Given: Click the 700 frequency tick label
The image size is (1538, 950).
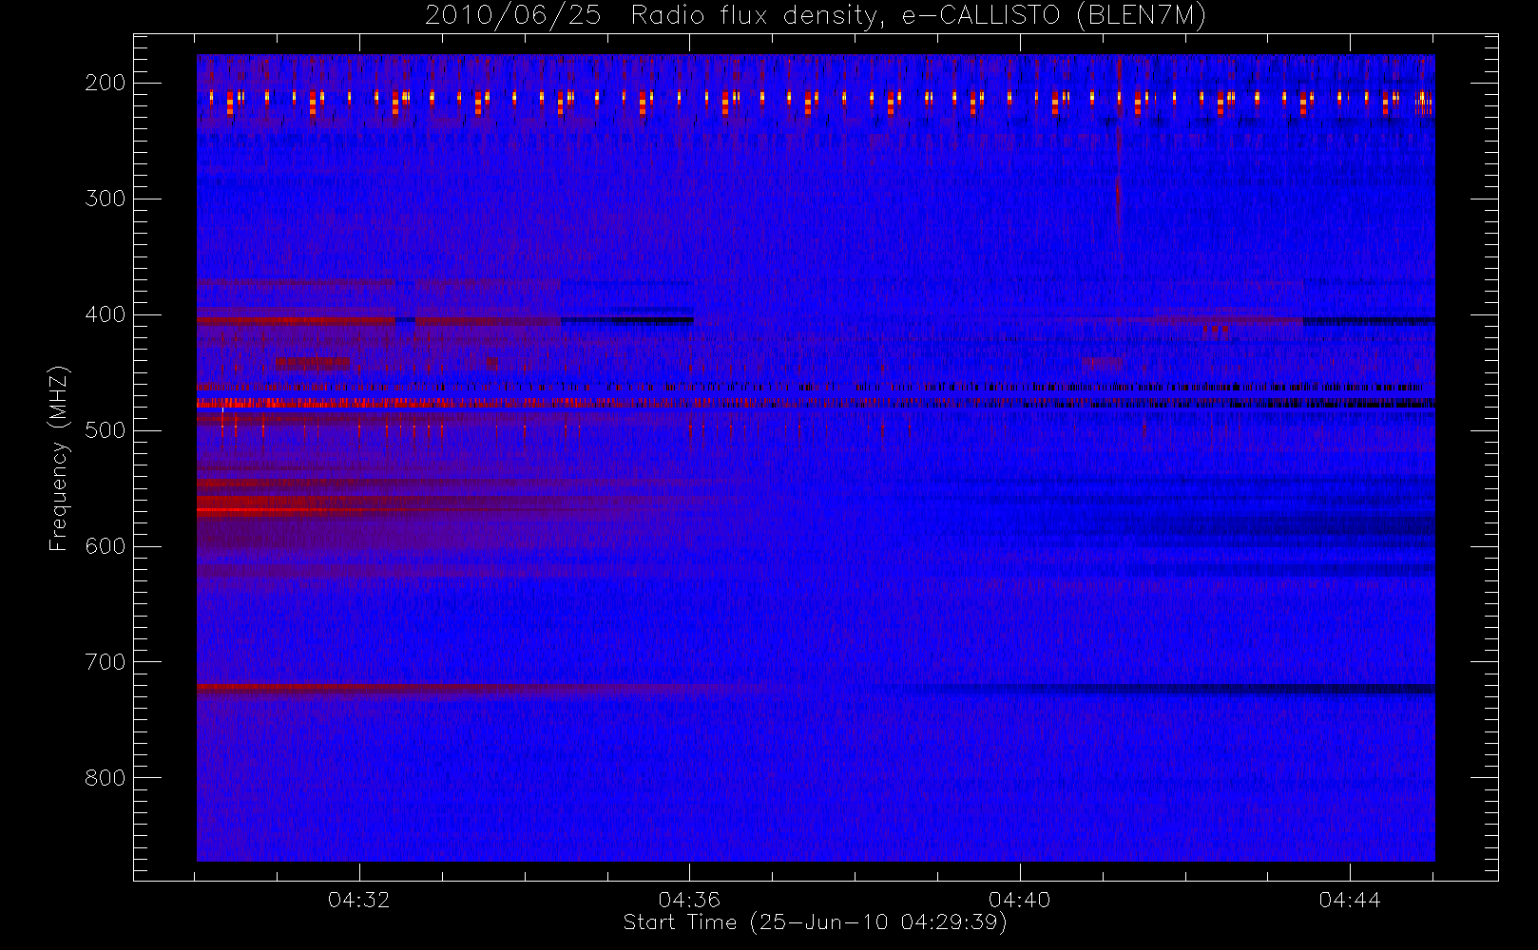Looking at the screenshot, I should click(106, 662).
